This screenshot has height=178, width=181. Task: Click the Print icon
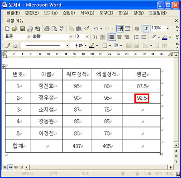pyautogui.click(x=47, y=28)
